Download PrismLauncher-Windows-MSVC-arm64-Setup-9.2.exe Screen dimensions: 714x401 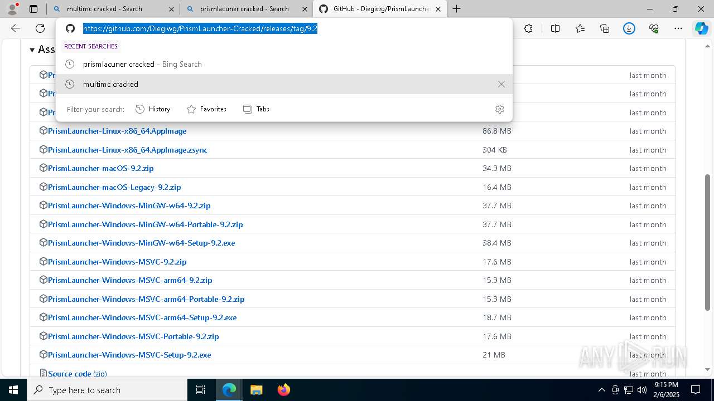coord(142,317)
